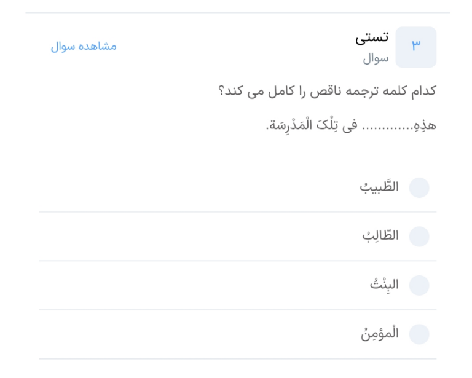472x378 pixels.
Task: Pick the الْمؤمِنُ radio button
Action: [x=419, y=334]
